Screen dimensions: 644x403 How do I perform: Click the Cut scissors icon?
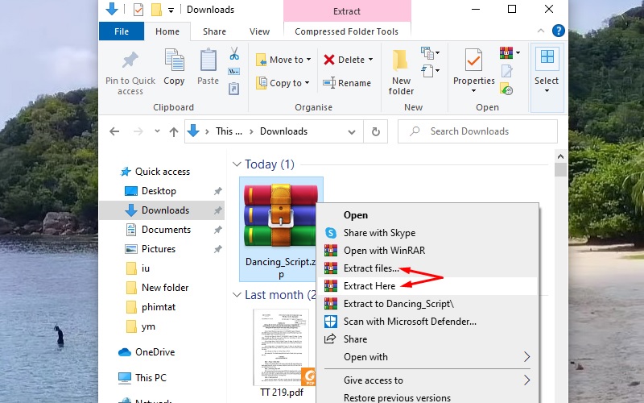(234, 53)
